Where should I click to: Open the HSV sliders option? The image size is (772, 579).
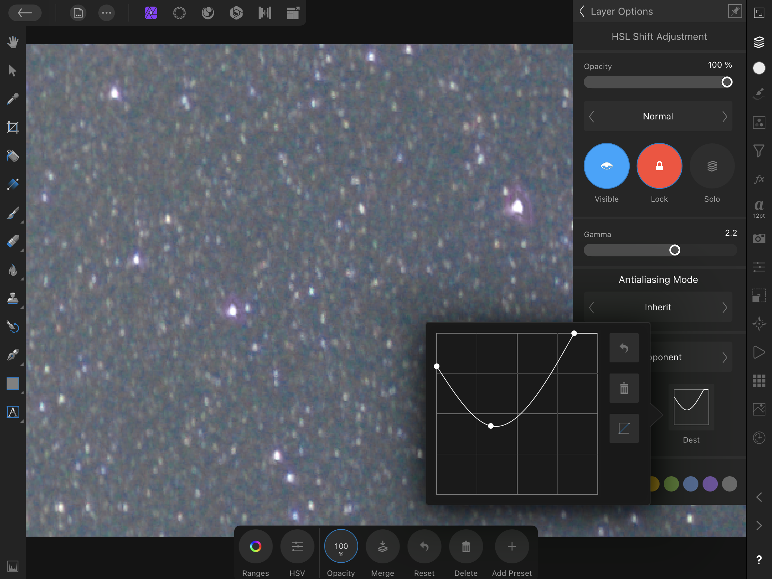click(x=297, y=546)
